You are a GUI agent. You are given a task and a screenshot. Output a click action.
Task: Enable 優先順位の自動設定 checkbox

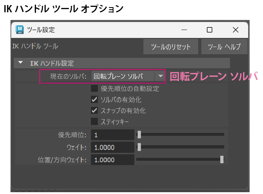pyautogui.click(x=95, y=88)
